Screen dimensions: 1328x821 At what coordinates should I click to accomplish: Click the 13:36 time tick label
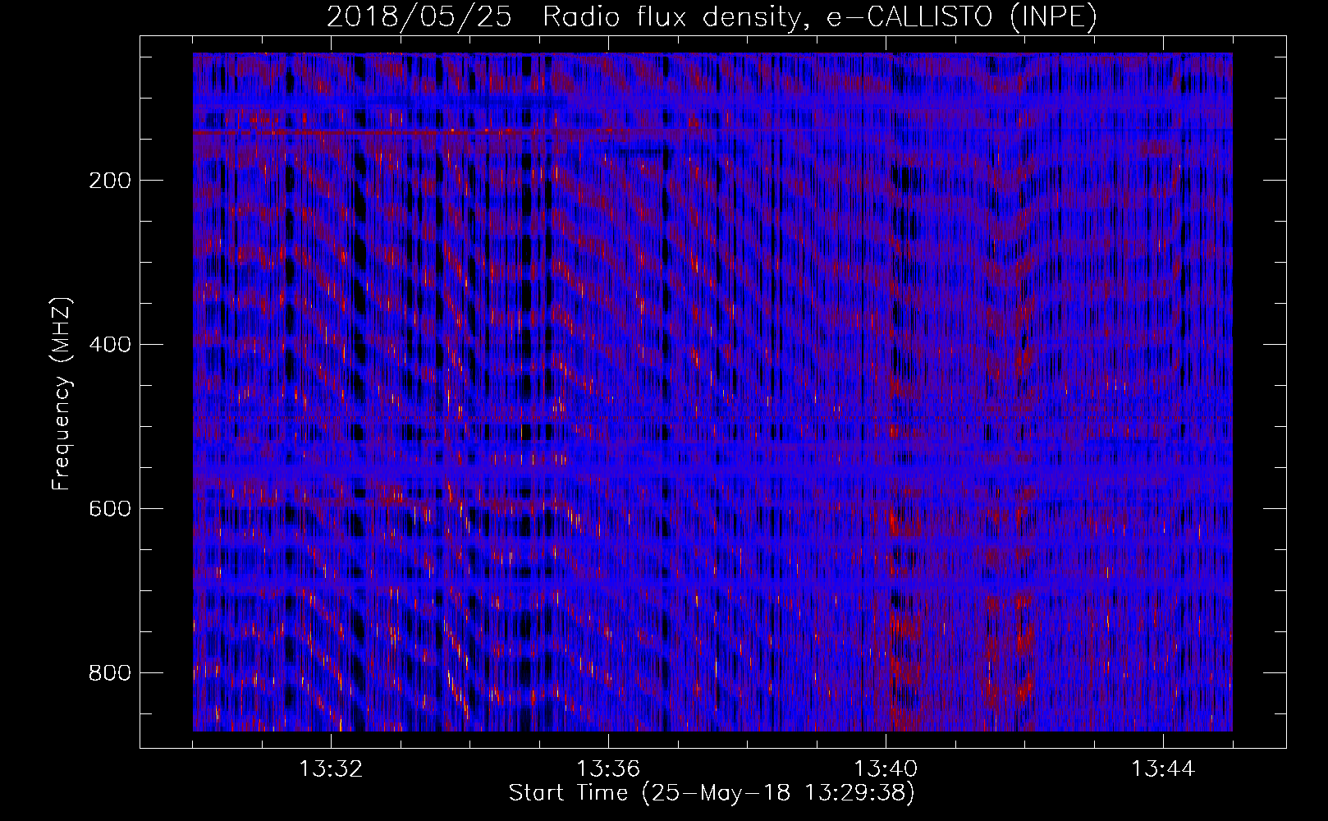tap(608, 769)
